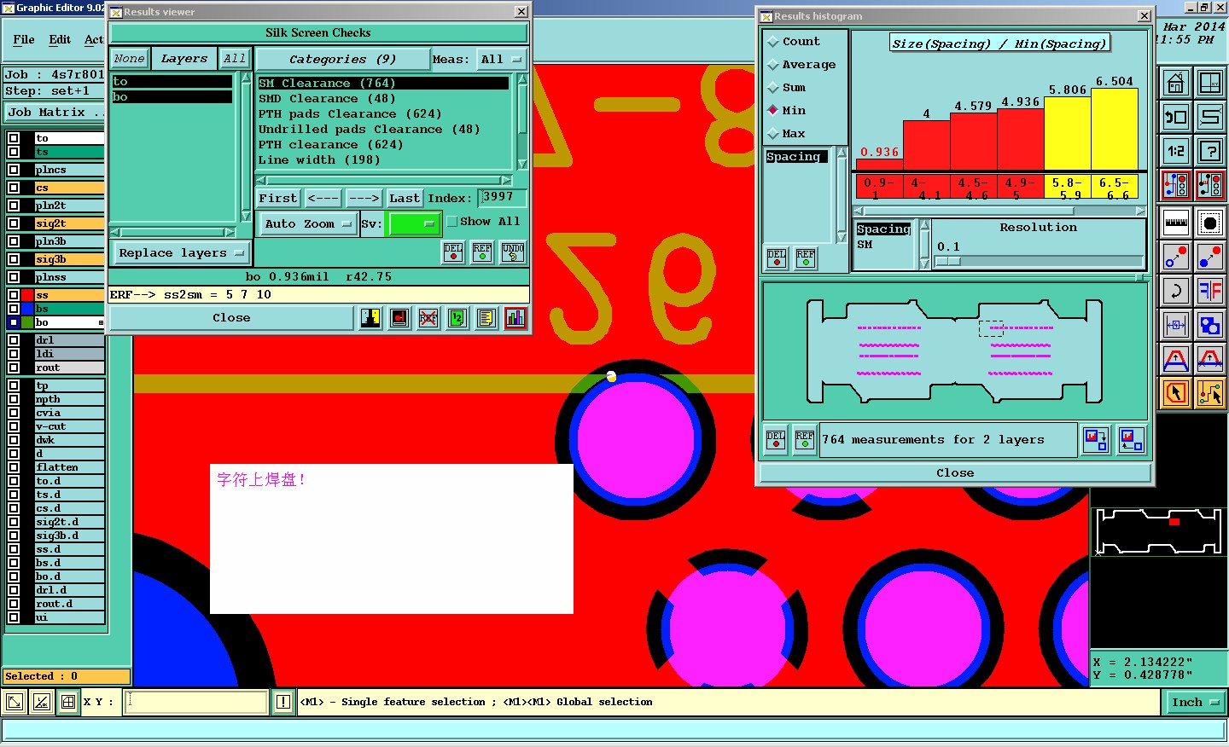1229x747 pixels.
Task: Click the mirror F flip icon
Action: point(1210,291)
